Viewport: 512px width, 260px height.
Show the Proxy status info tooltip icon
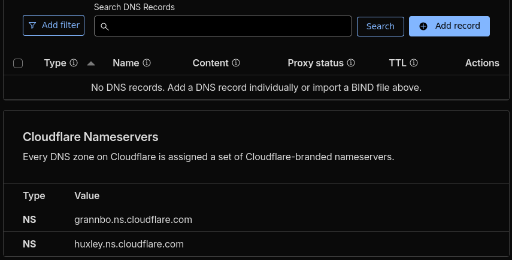pyautogui.click(x=351, y=63)
